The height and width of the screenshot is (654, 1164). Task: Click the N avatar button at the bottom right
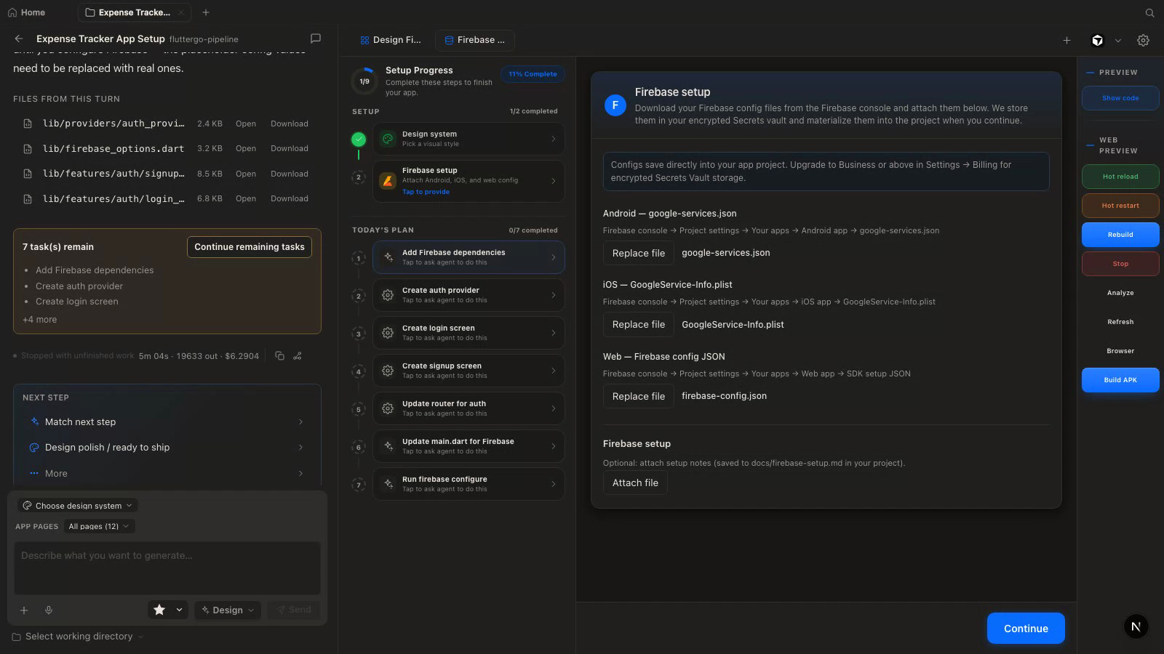[x=1136, y=626]
